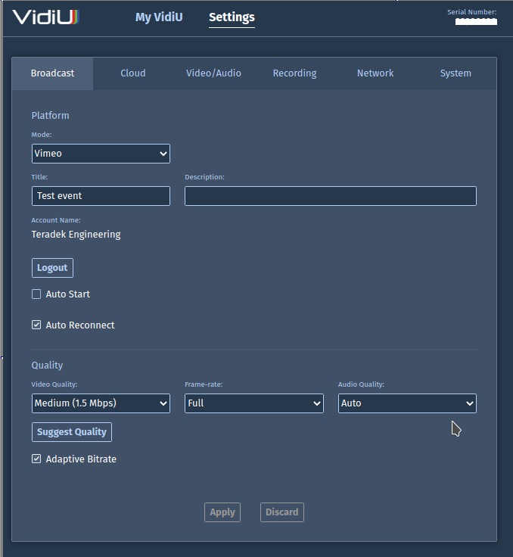This screenshot has width=513, height=557.
Task: Go to the Recording tab
Action: point(294,73)
